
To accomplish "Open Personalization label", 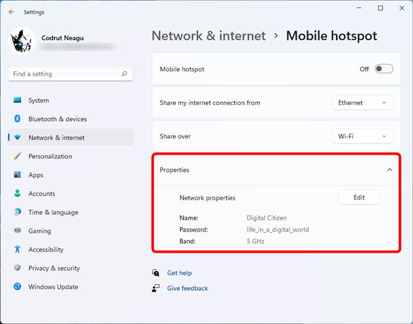I will click(x=50, y=157).
